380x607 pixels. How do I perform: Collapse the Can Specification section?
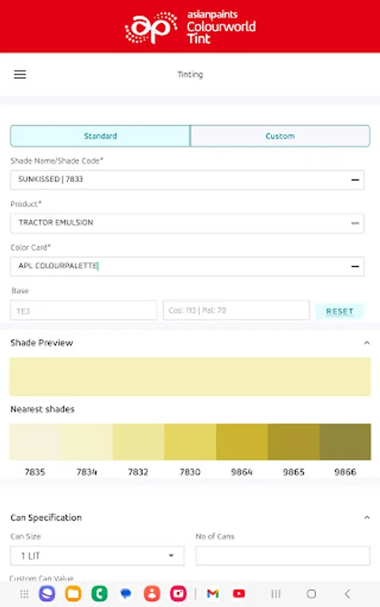[x=367, y=517]
